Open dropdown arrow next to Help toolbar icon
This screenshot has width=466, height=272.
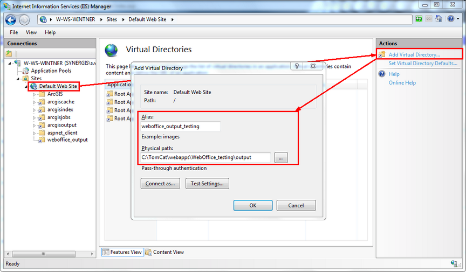458,19
